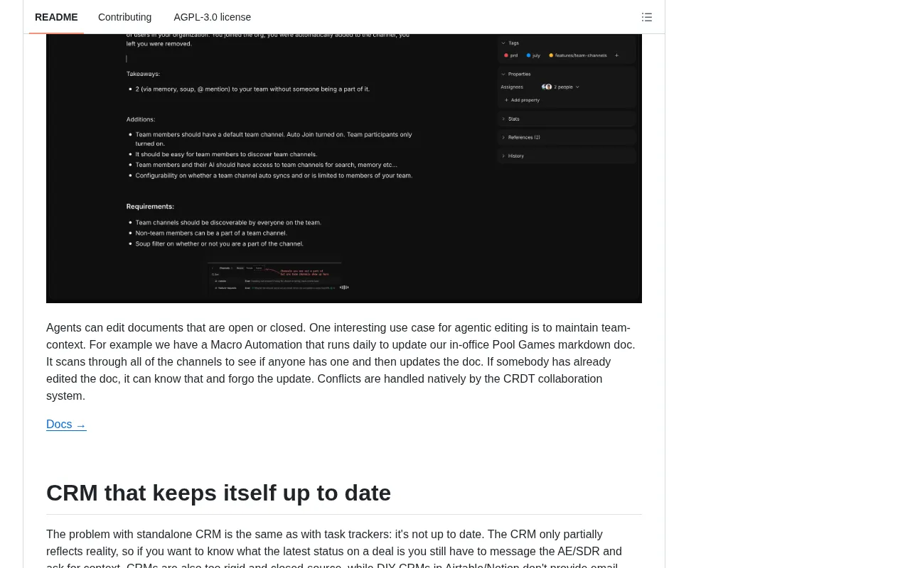Click the audio waveform icon in the screenshot
The height and width of the screenshot is (568, 910).
(344, 287)
